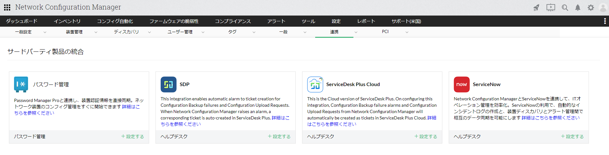Click the ServiceNow logo icon
Viewport: 609px width, 155px height.
(x=461, y=84)
